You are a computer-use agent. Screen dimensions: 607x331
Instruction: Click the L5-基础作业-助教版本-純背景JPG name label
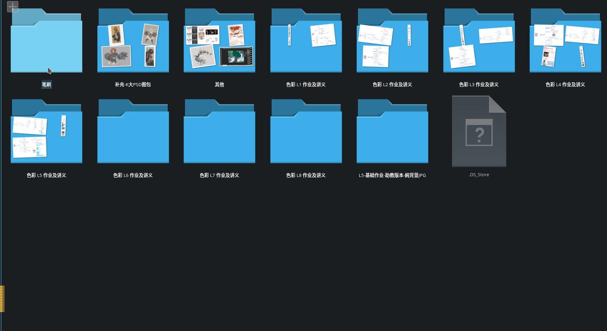pyautogui.click(x=392, y=175)
